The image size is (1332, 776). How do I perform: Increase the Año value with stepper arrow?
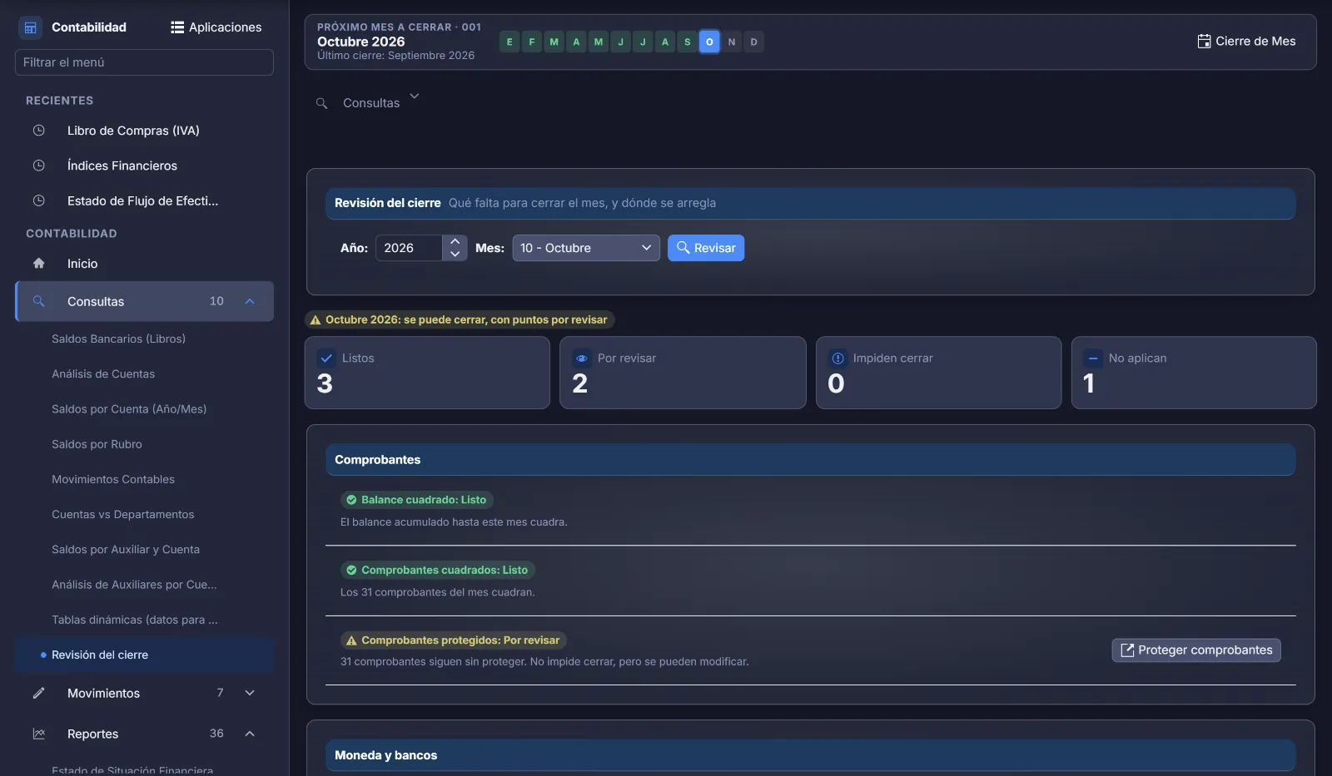point(455,241)
